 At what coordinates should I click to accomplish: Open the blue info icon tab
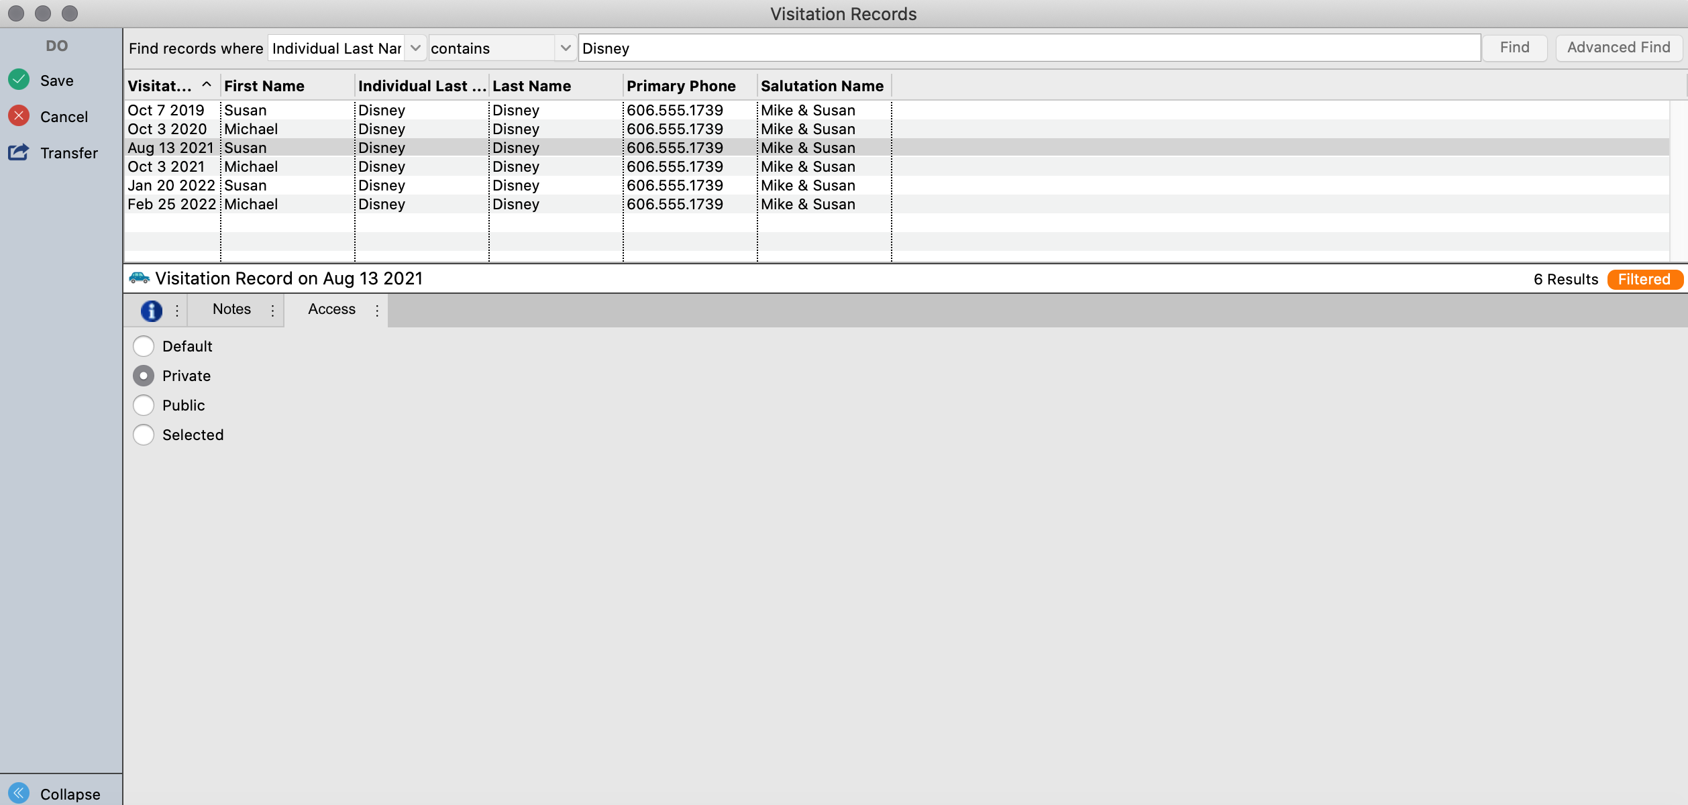(x=151, y=310)
